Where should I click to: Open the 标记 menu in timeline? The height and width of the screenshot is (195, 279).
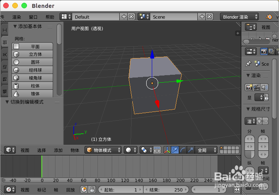pos(42,190)
